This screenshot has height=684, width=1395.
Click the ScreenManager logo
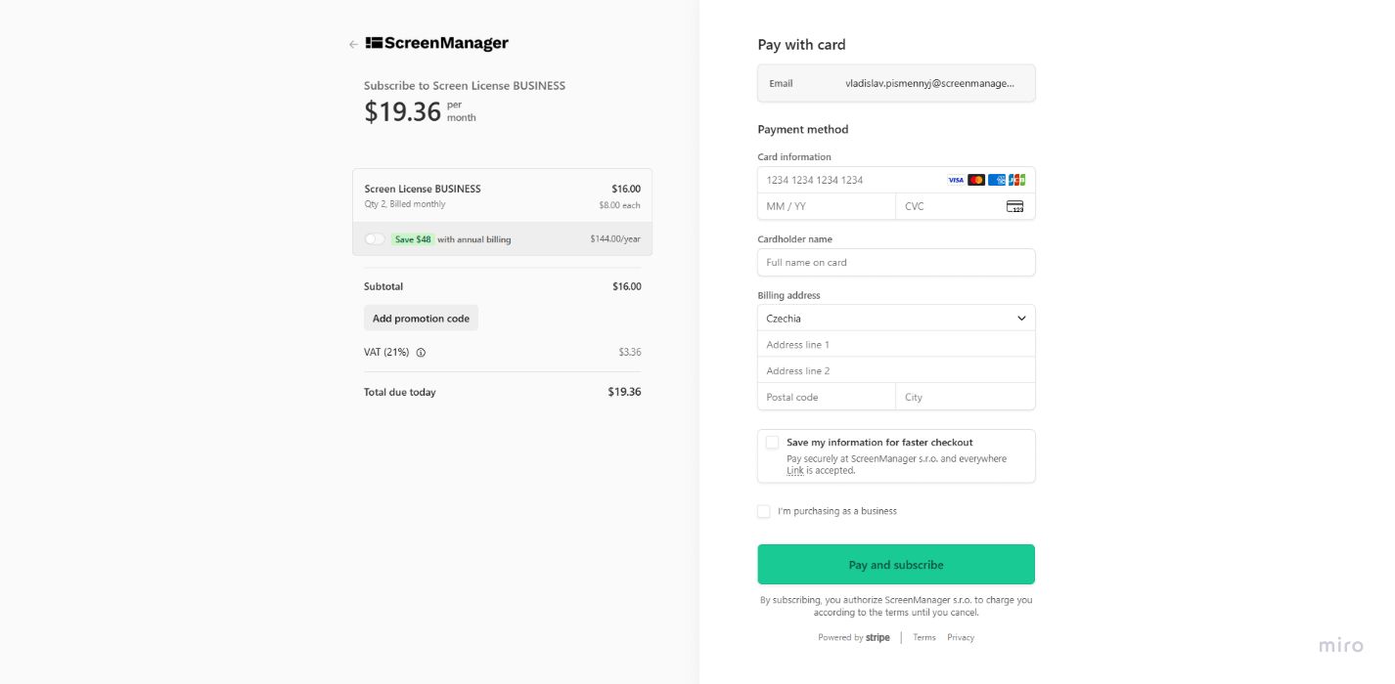coord(437,43)
